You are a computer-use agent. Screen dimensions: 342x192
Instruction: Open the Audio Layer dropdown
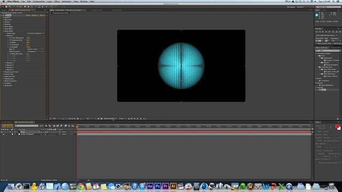point(36,33)
